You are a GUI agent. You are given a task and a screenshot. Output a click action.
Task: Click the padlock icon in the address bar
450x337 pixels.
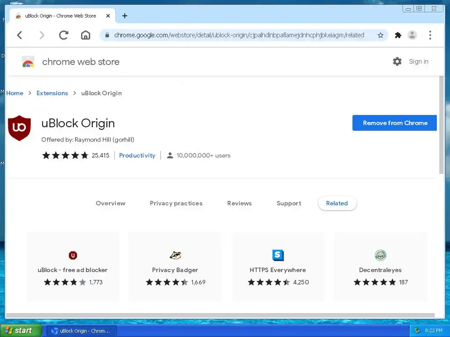[x=107, y=35]
